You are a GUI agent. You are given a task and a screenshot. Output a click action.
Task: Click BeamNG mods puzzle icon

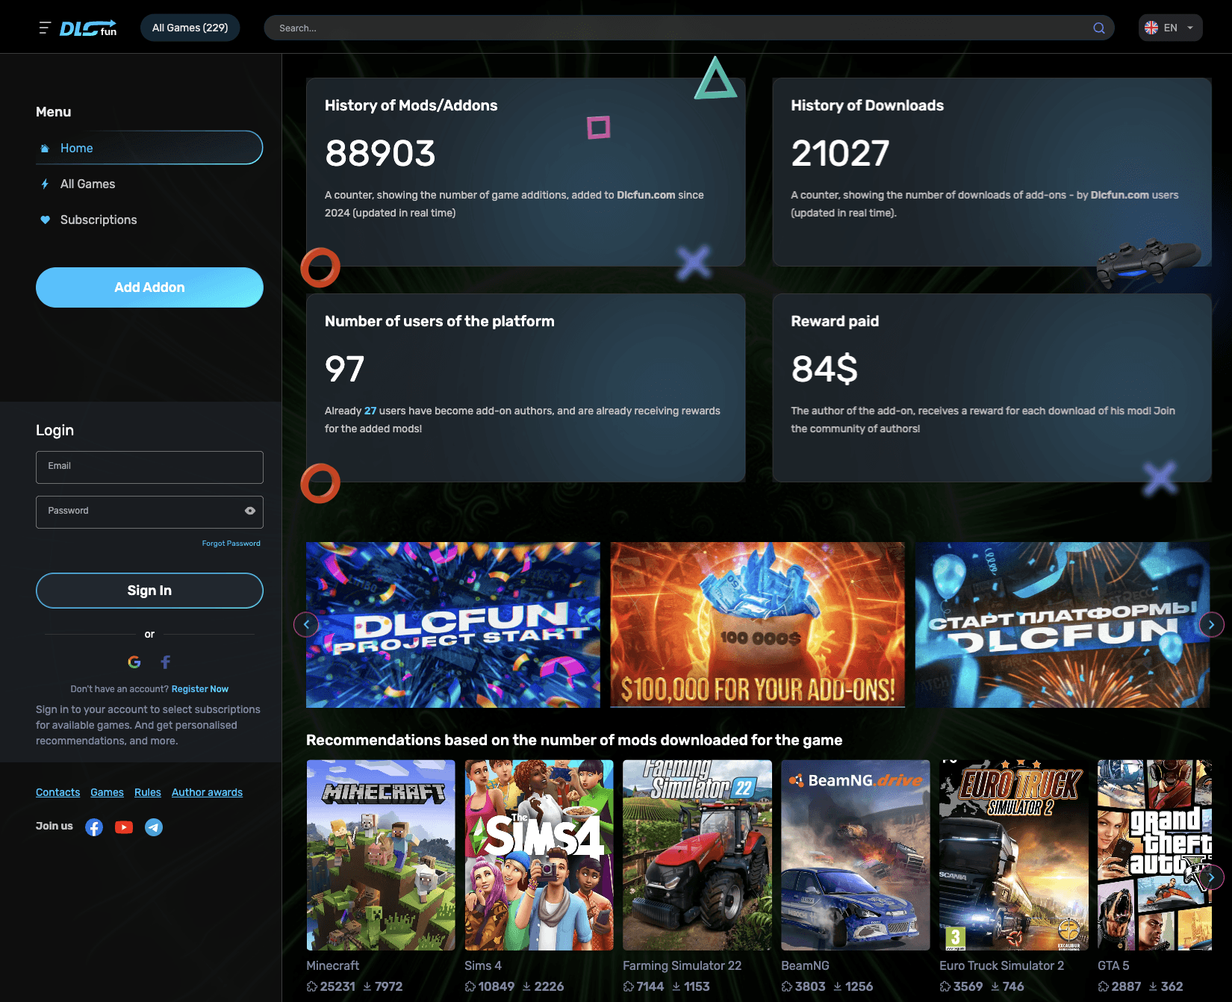787,986
